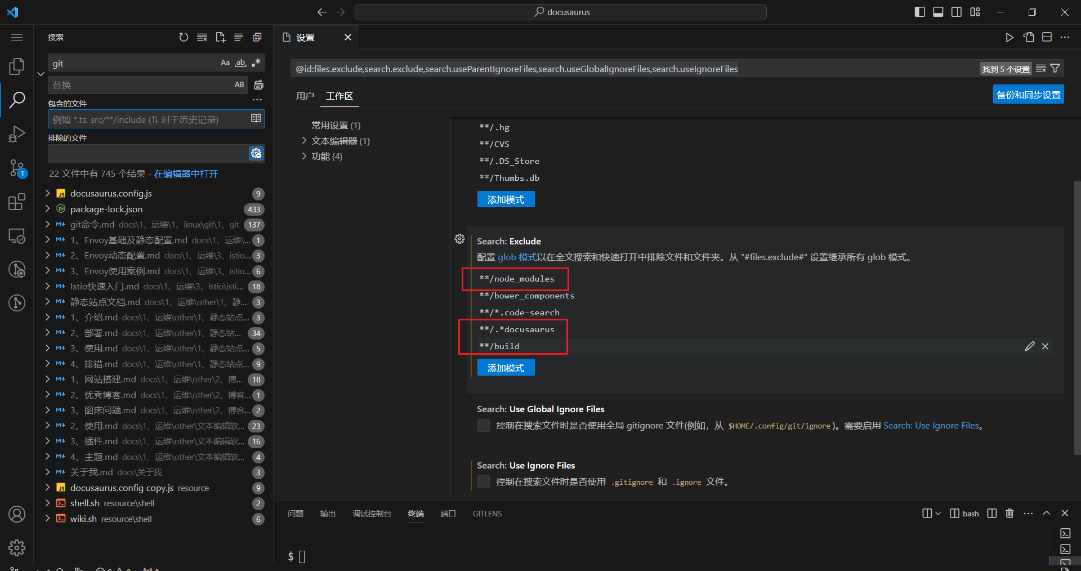Maximize the terminal panel size
Viewport: 1081px width, 571px height.
coord(1046,513)
